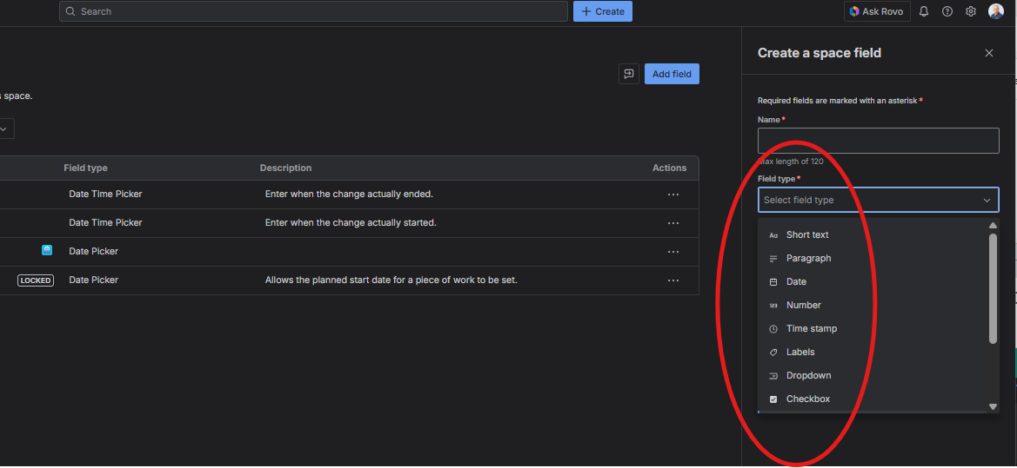This screenshot has height=468, width=1017.
Task: Open the help question mark menu
Action: (947, 11)
